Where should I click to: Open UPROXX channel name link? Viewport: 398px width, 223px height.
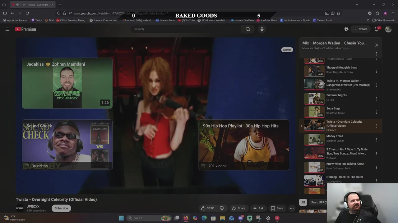click(33, 207)
